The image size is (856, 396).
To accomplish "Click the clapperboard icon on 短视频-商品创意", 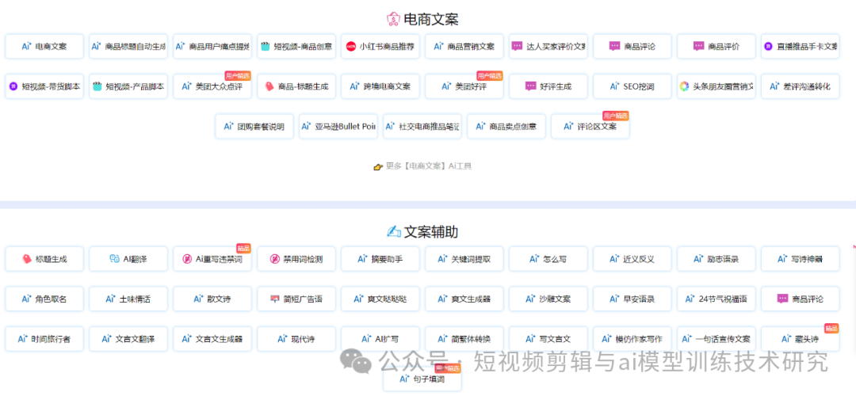I will pyautogui.click(x=266, y=47).
